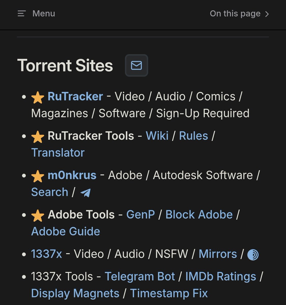
Task: Click the Adobe / Autodesk Software text
Action: [180, 175]
